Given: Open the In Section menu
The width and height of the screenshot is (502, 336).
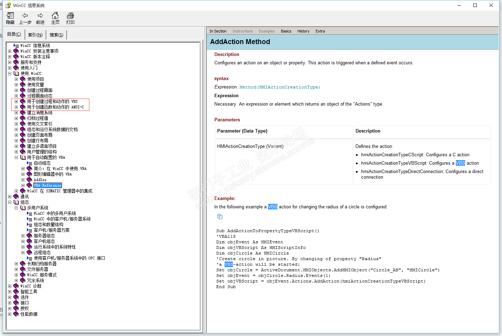Looking at the screenshot, I should pos(218,31).
